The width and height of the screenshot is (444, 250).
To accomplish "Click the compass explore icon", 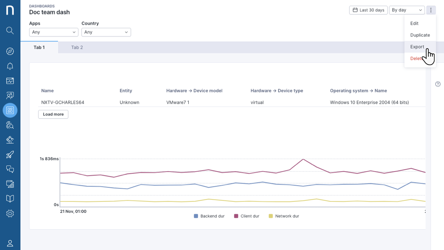I will [x=10, y=51].
